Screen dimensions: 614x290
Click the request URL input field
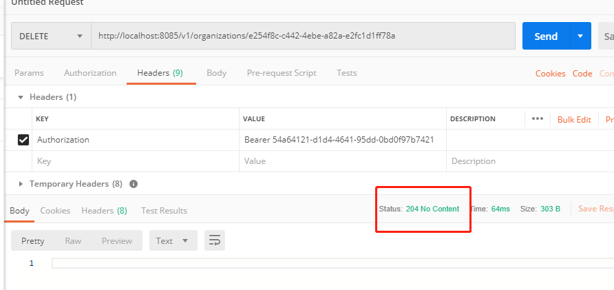pos(303,36)
